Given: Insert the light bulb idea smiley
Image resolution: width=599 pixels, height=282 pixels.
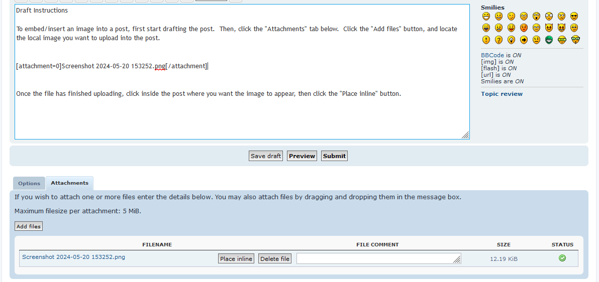Looking at the screenshot, I should click(x=511, y=40).
